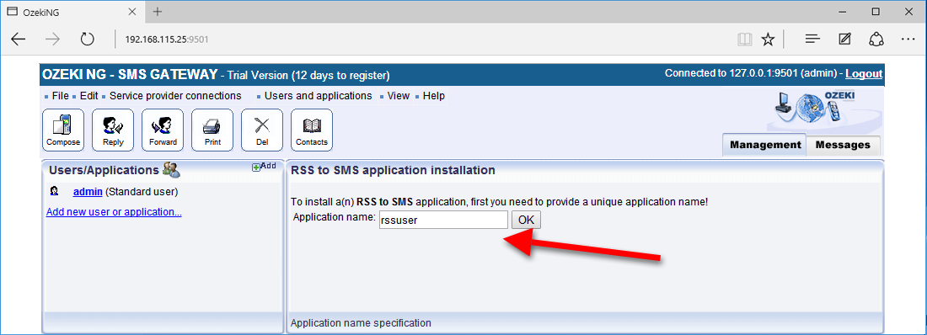This screenshot has width=927, height=335.
Task: Open the browser More actions menu
Action: click(908, 40)
